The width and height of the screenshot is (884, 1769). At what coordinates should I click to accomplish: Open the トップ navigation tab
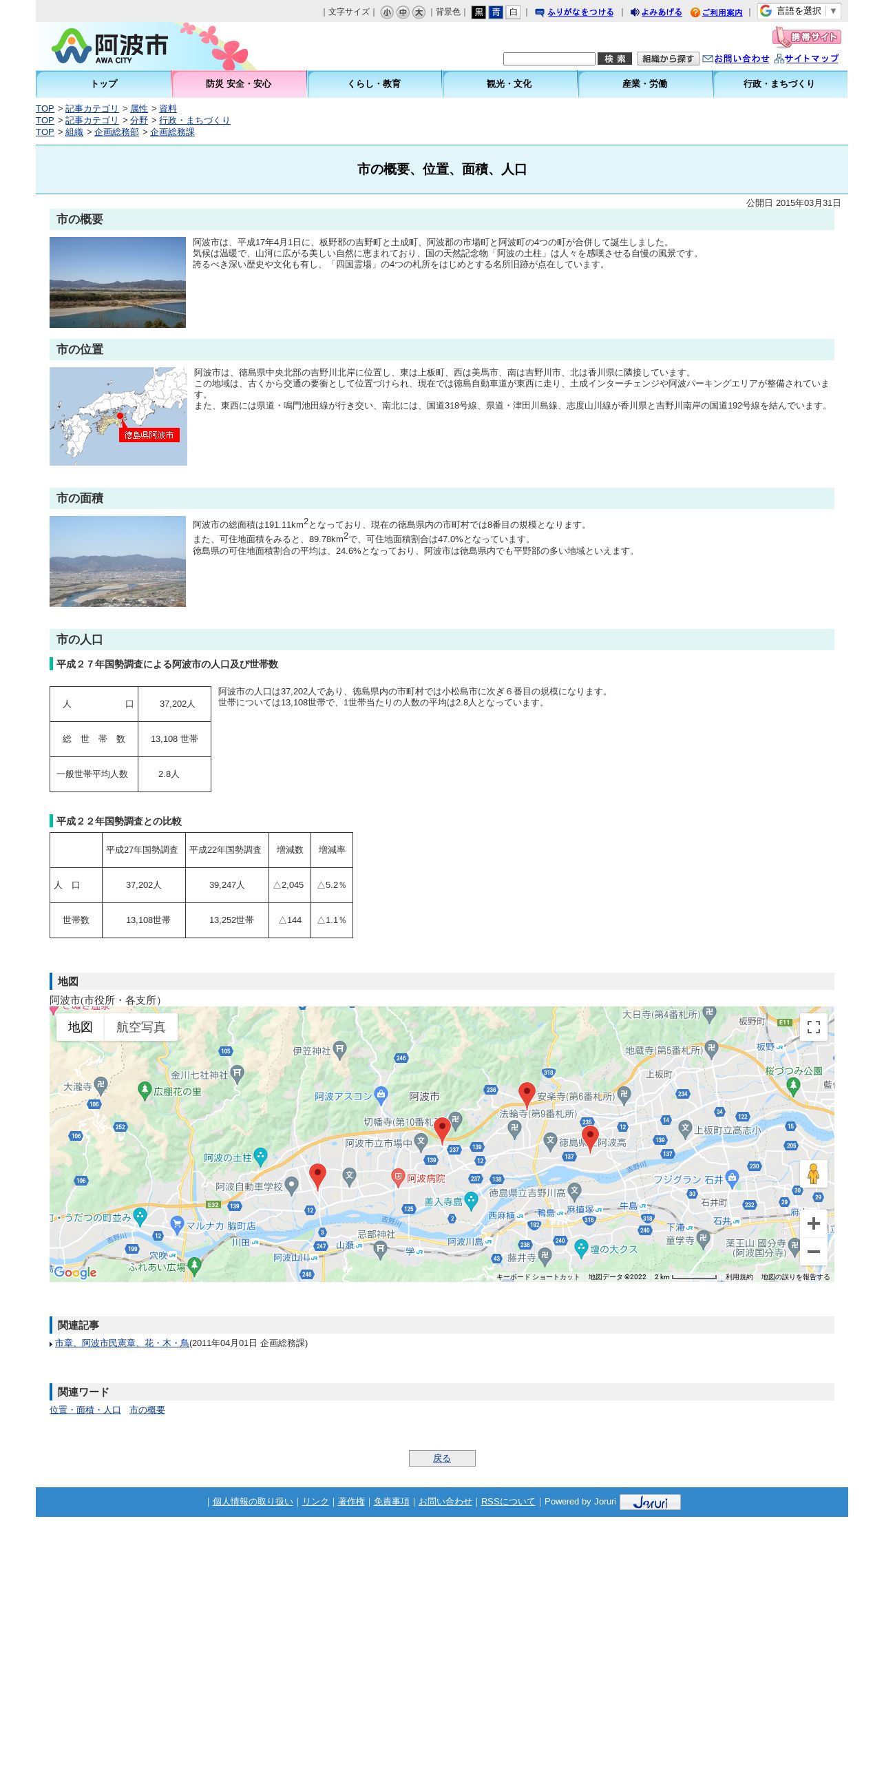[104, 84]
